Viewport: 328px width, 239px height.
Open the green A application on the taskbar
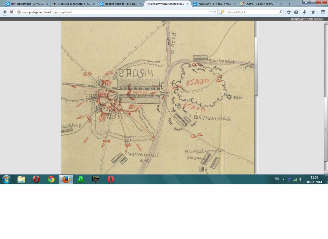click(x=81, y=179)
